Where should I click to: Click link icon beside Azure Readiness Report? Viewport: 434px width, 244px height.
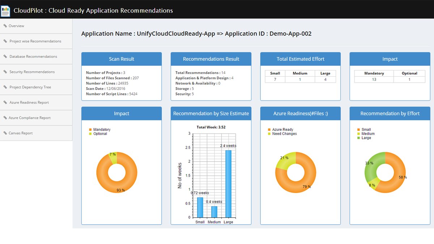pyautogui.click(x=5, y=102)
